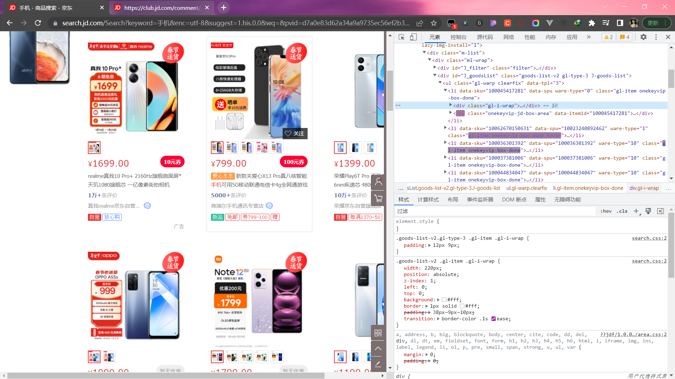Contact the realme store customer service icon
The height and width of the screenshot is (379, 675).
147,206
